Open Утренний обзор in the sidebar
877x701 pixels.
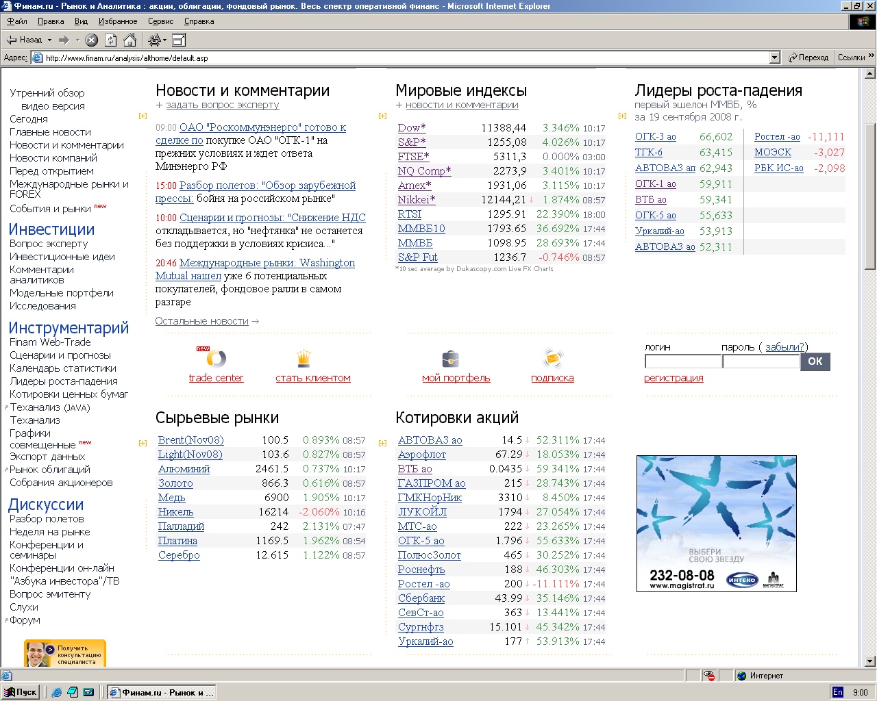(47, 93)
